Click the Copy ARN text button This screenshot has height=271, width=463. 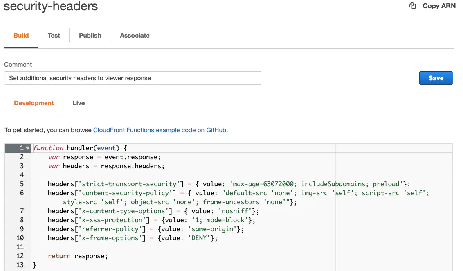[x=439, y=6]
